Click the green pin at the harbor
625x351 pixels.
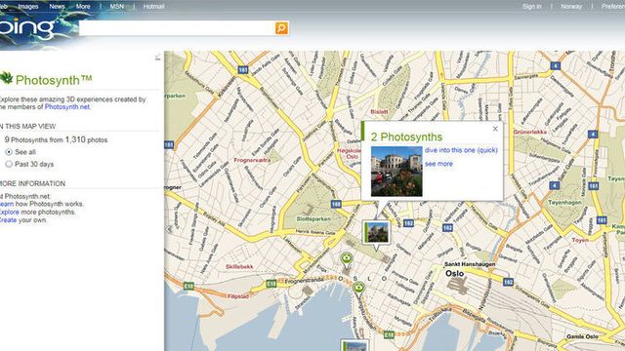[358, 290]
